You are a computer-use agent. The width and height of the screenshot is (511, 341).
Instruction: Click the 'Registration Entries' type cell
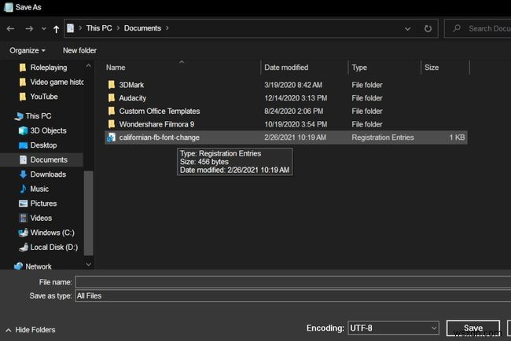point(383,137)
